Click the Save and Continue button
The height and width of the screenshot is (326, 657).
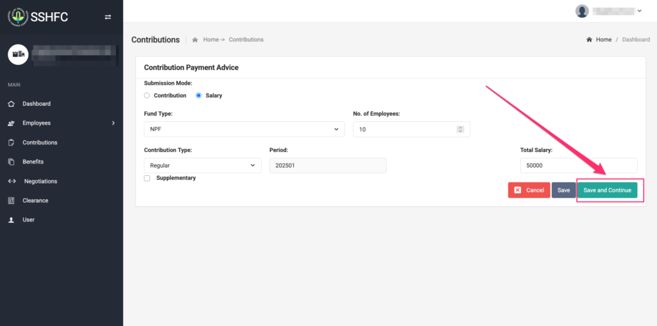click(x=607, y=191)
